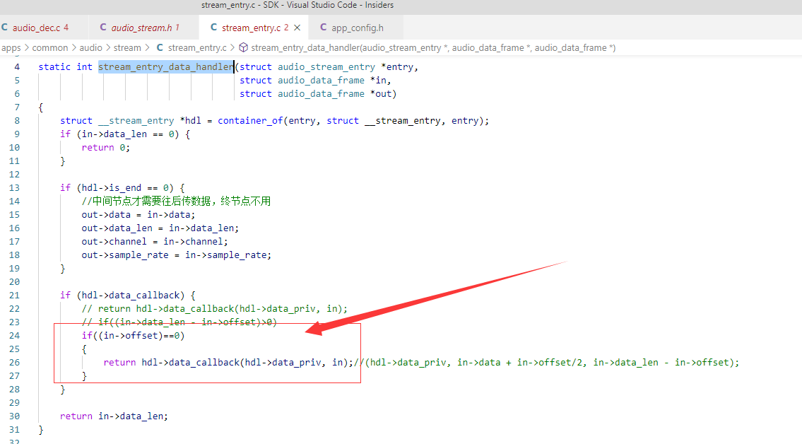
Task: Click the function symbol cube icon in breadcrumb
Action: tap(244, 47)
